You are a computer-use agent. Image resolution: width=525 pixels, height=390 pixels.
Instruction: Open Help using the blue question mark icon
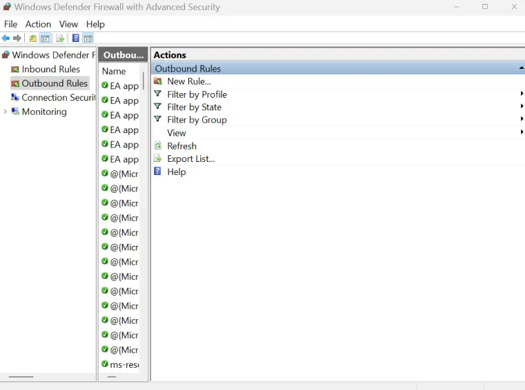(x=157, y=172)
